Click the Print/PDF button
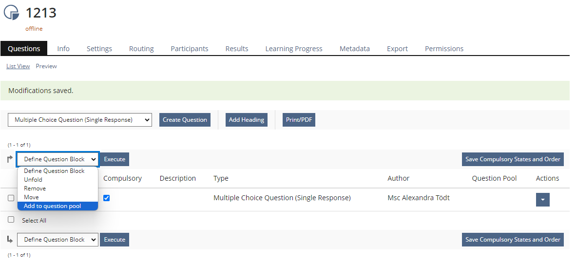 299,120
